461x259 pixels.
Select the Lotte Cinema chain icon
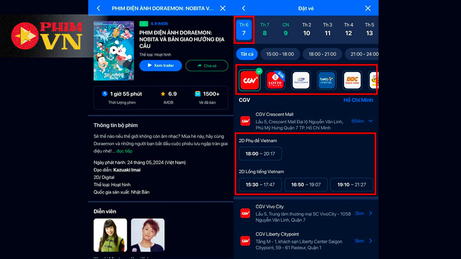(x=275, y=80)
